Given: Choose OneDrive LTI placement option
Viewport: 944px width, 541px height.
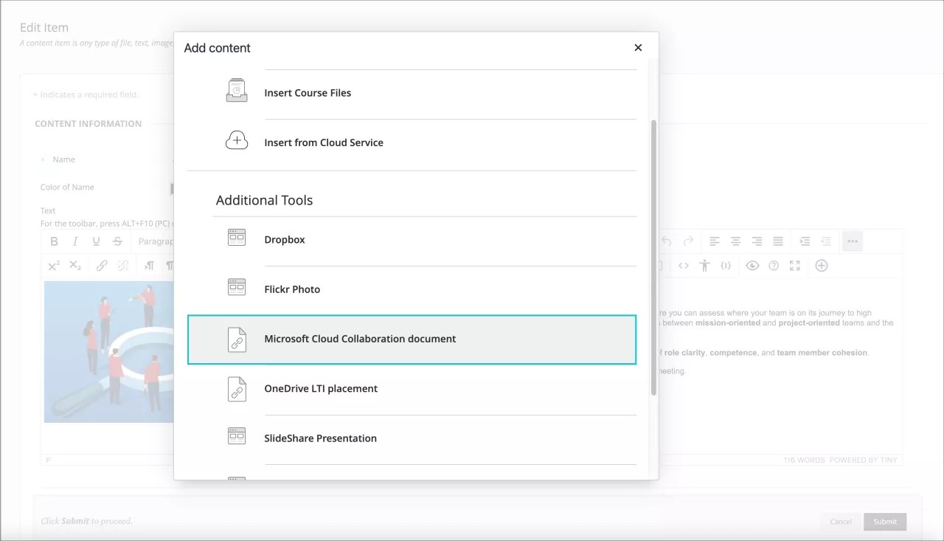Looking at the screenshot, I should [321, 388].
